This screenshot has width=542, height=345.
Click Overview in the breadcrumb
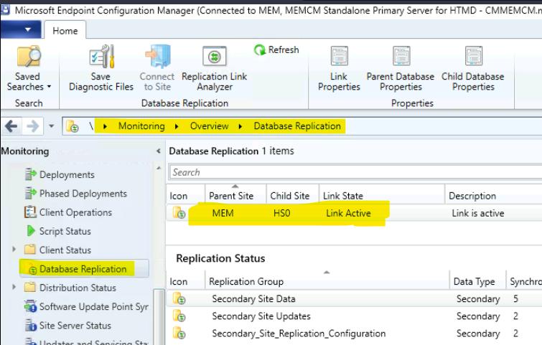(x=209, y=126)
